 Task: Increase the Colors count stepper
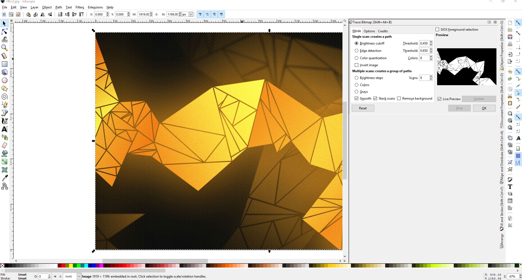pos(431,57)
